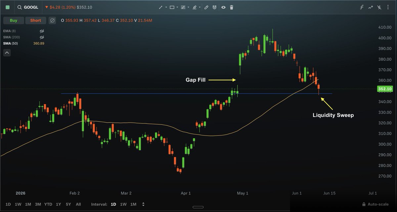
Task: Click the SMA (50) indicator label
Action: pyautogui.click(x=11, y=44)
